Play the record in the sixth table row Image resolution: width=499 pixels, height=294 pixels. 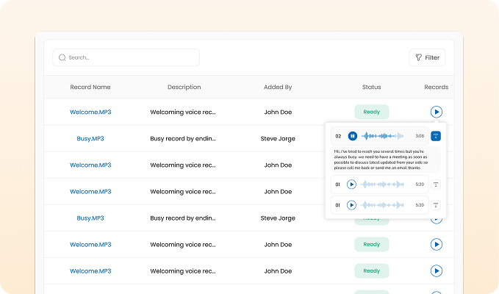coord(437,244)
